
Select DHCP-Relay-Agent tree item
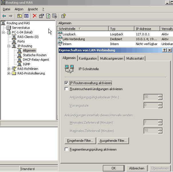36,60
